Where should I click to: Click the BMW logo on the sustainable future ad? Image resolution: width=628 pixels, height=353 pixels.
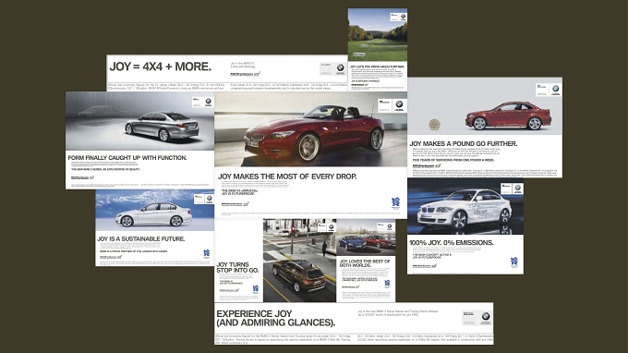pos(209,199)
